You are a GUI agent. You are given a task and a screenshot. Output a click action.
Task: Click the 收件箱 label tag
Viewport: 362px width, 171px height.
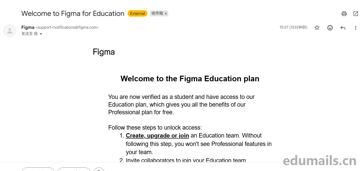[x=157, y=13]
